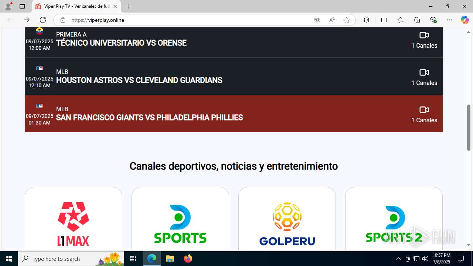Click the Canales deportivos heading
The image size is (473, 266).
coord(234,166)
